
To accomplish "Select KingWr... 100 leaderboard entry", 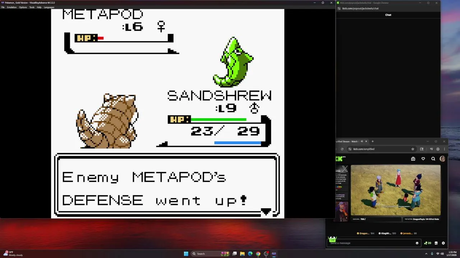I will (x=387, y=233).
